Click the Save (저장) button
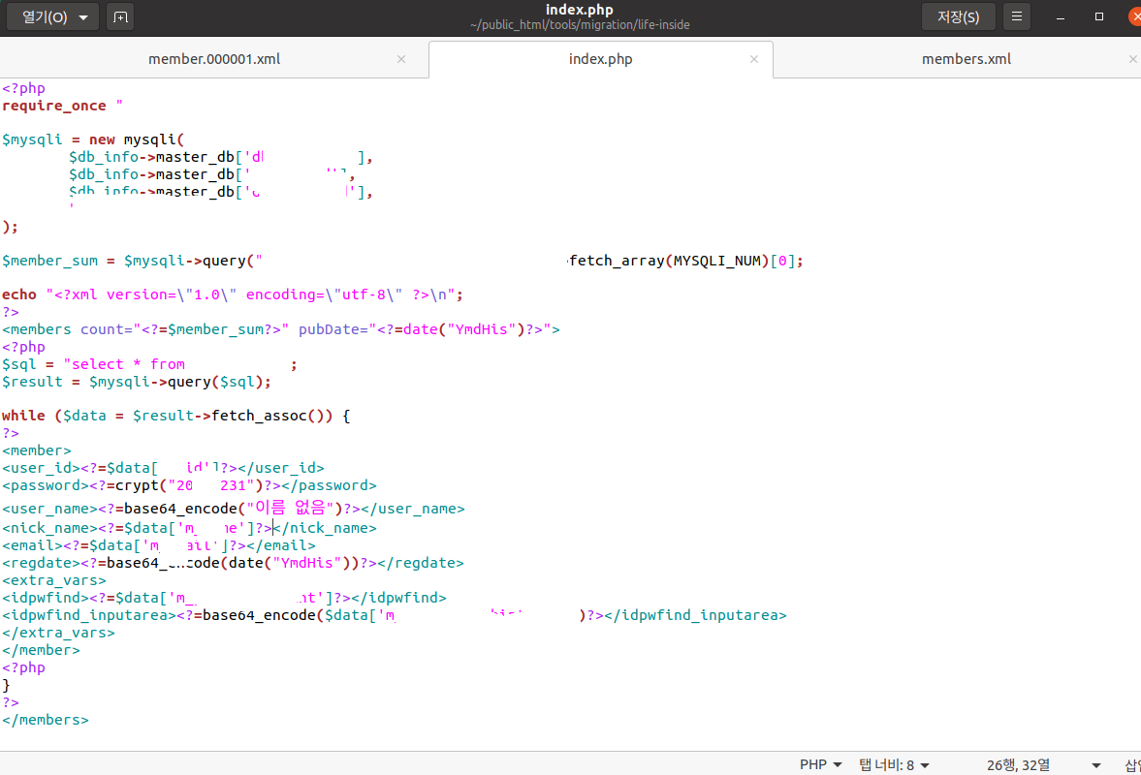Screen dimensions: 1141x775 coord(959,16)
